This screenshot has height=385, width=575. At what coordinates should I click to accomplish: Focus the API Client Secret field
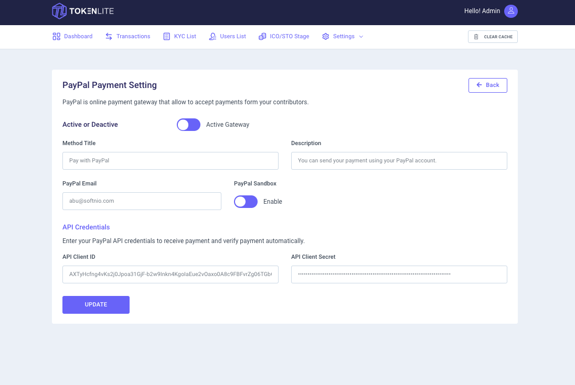point(399,274)
